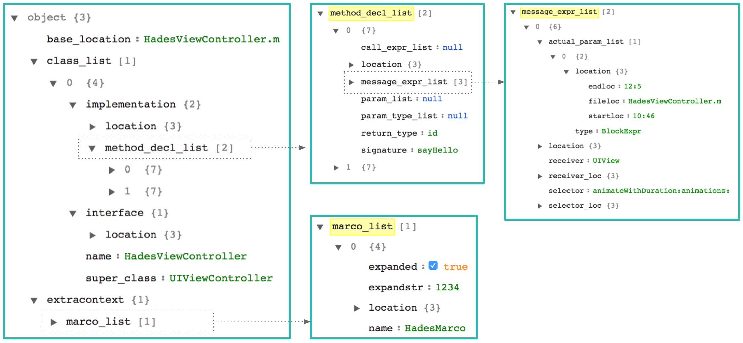This screenshot has width=743, height=343.
Task: Expand location under implementation
Action: (92, 127)
